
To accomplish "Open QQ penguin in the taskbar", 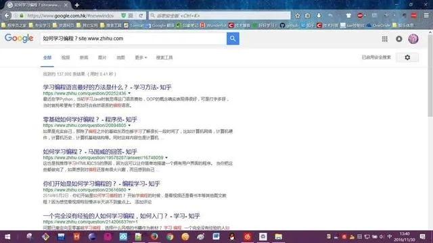I will coord(231,237).
